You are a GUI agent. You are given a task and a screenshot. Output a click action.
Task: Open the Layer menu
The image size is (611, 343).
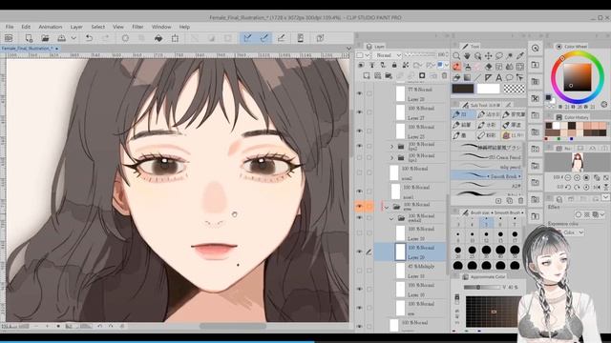coord(76,27)
